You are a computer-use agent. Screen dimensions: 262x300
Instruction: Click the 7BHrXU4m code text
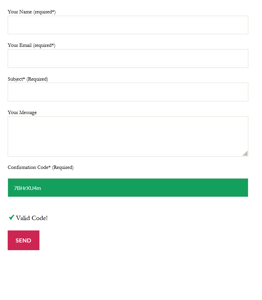point(27,188)
